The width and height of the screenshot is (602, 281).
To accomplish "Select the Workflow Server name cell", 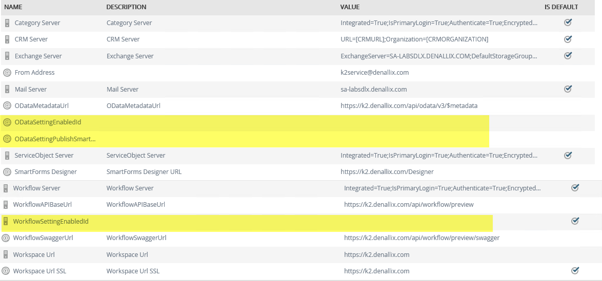I will 36,188.
